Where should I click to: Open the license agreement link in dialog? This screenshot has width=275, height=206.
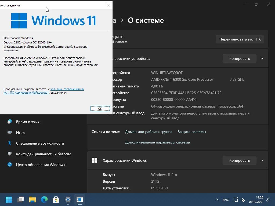44,91
